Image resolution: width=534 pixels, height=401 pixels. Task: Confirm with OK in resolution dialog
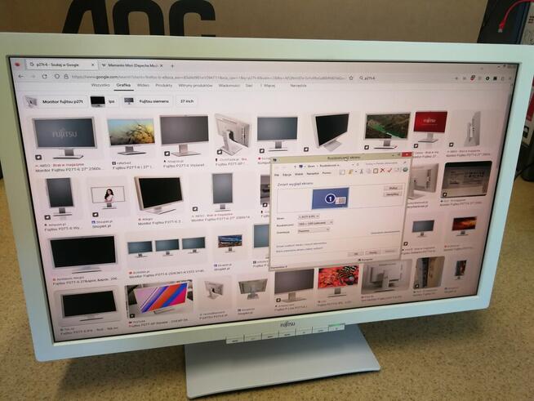point(356,253)
